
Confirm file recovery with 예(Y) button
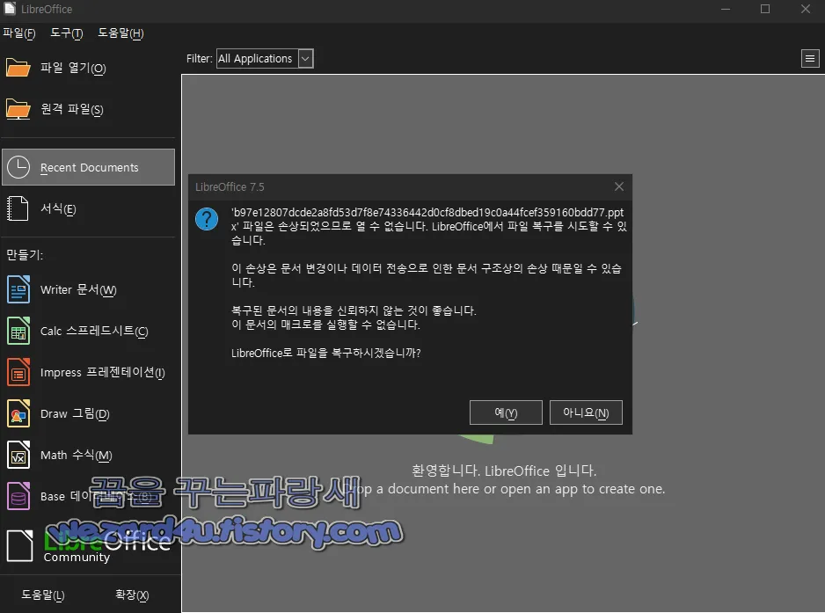(x=506, y=412)
